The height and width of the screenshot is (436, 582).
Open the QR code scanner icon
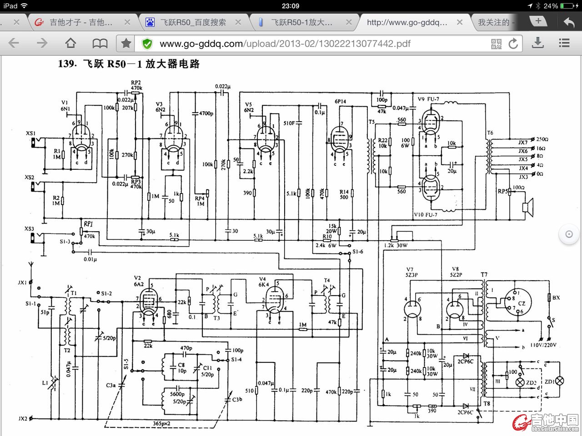(496, 44)
